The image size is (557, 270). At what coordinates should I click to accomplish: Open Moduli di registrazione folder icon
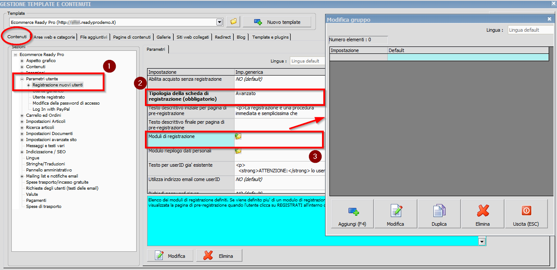click(238, 136)
